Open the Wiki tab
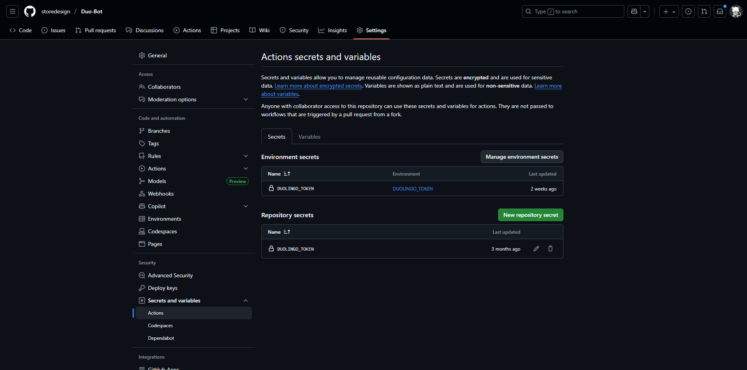The image size is (747, 370). (x=259, y=30)
